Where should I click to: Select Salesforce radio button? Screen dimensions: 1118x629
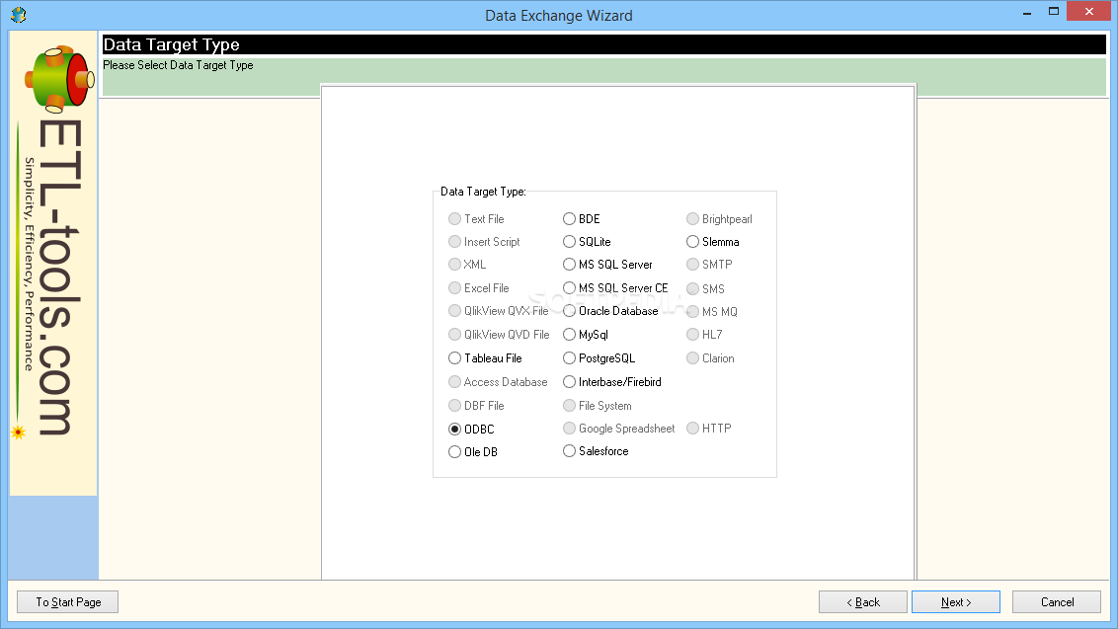point(596,451)
